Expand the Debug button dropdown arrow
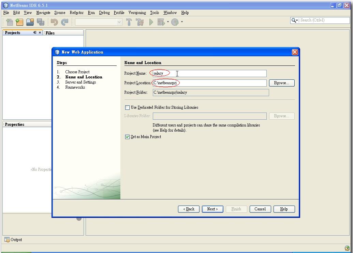The image size is (353, 253). coord(168,22)
